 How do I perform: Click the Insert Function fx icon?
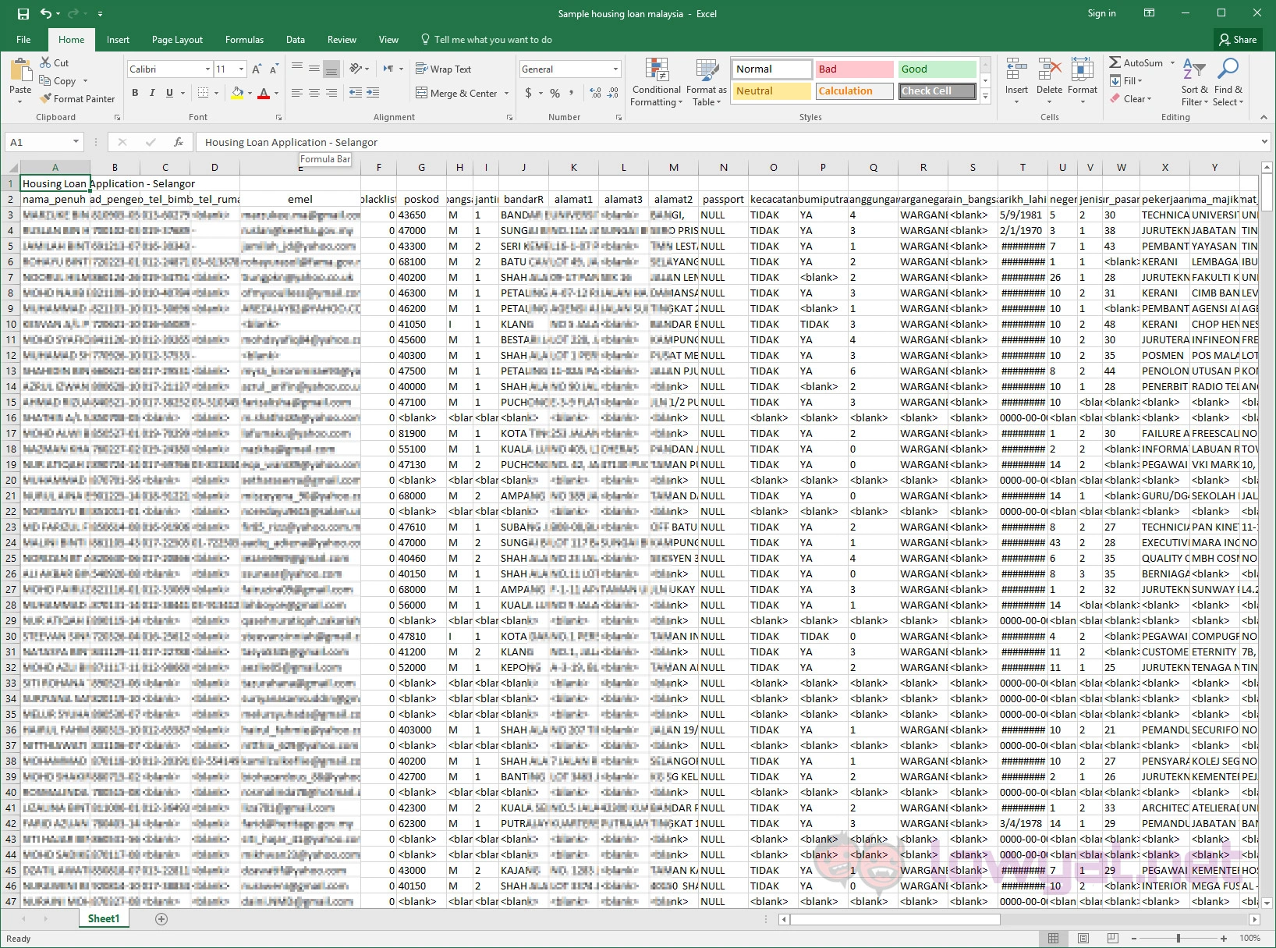[x=179, y=142]
